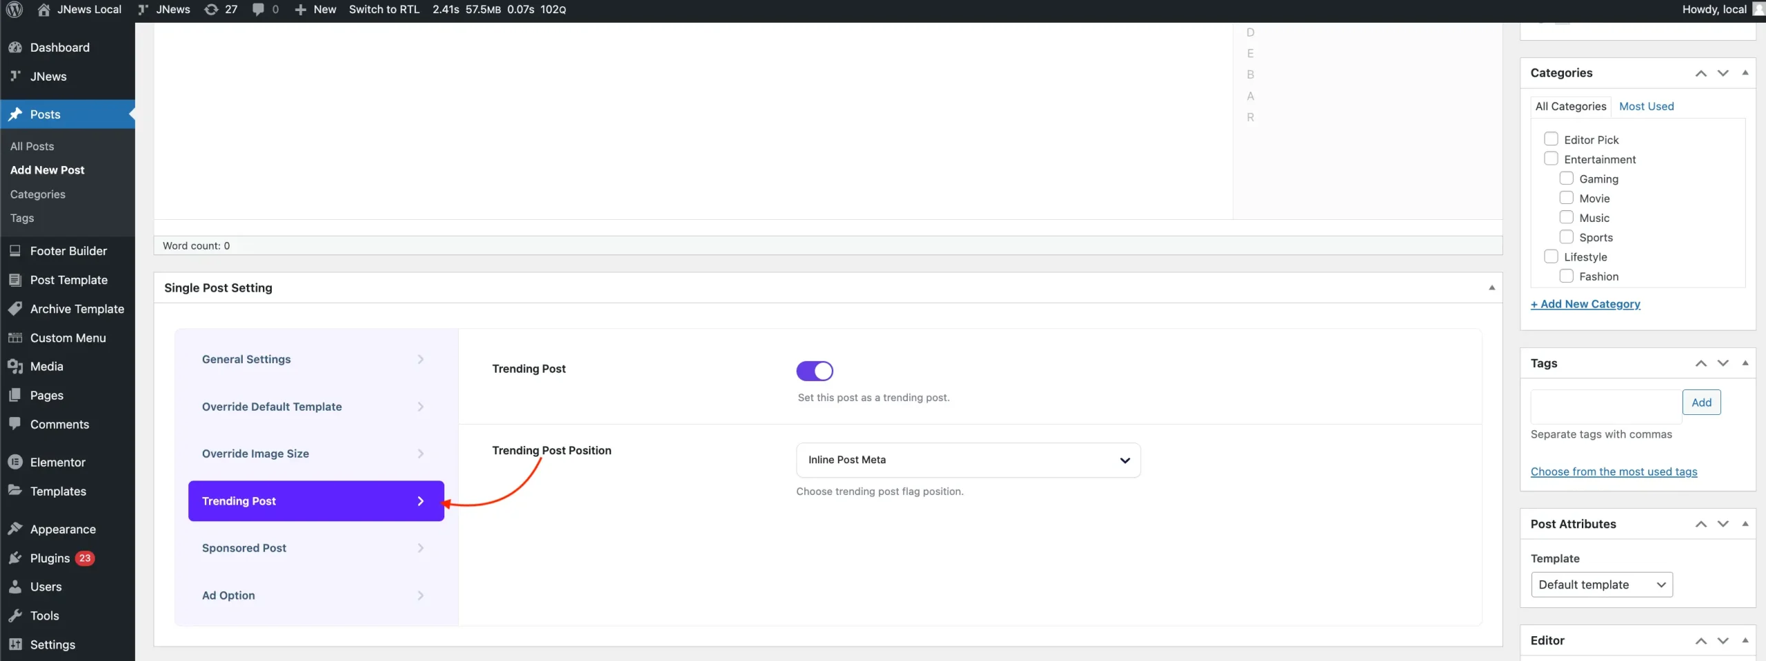The image size is (1766, 661).
Task: Open Dashboard from the sidebar icon
Action: coord(15,48)
